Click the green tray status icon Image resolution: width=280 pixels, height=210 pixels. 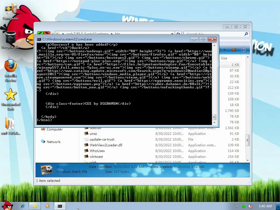point(243,206)
